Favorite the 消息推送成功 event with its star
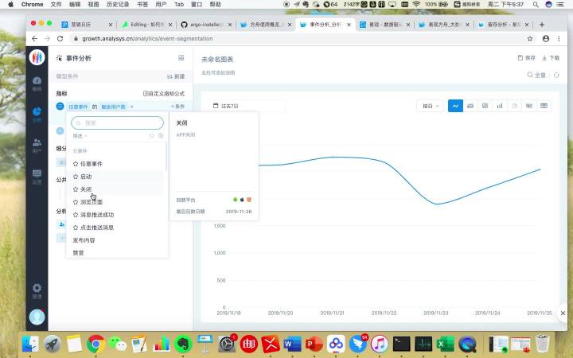Viewport: 573px width, 358px height. coord(76,215)
